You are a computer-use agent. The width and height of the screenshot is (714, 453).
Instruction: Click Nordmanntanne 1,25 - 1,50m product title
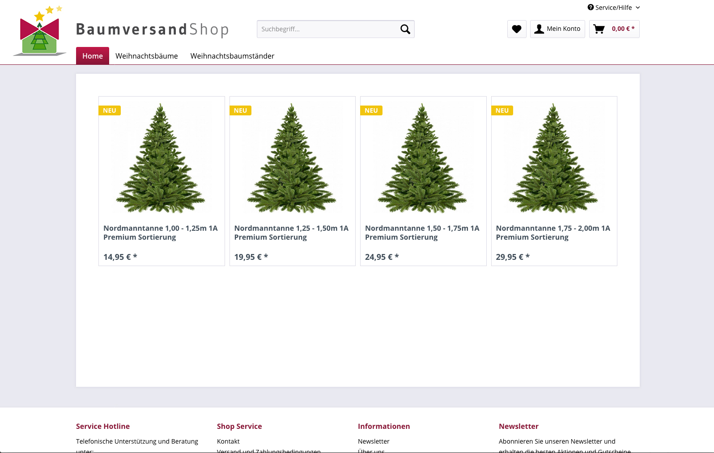click(292, 233)
